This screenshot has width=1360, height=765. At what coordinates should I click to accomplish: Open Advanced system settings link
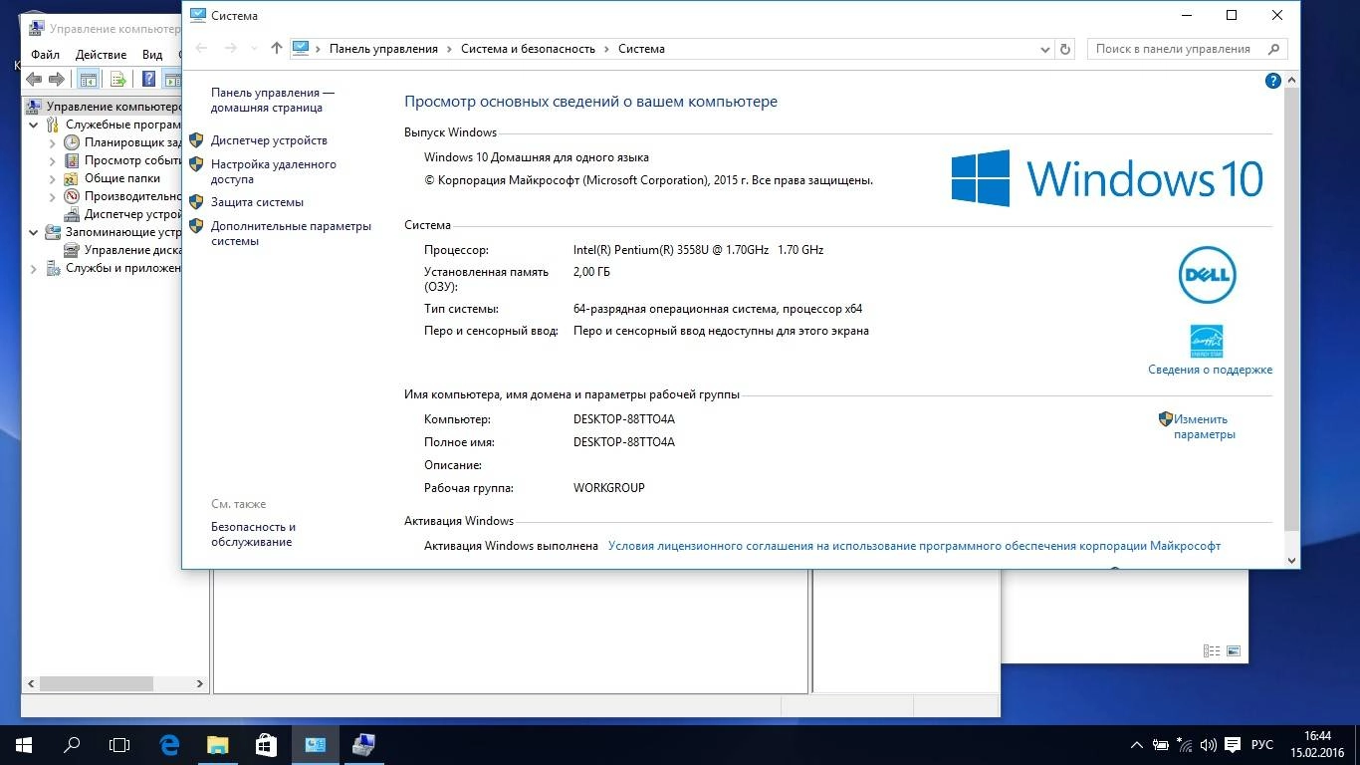pyautogui.click(x=291, y=233)
